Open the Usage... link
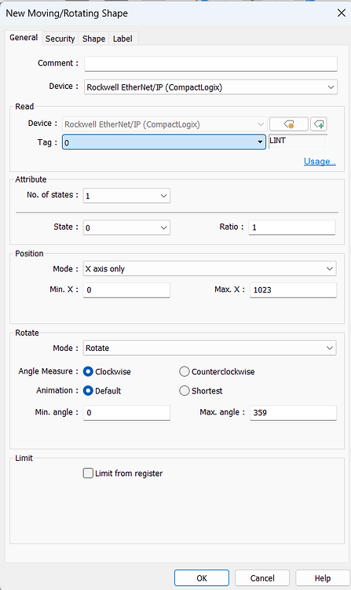The height and width of the screenshot is (590, 351). click(320, 161)
